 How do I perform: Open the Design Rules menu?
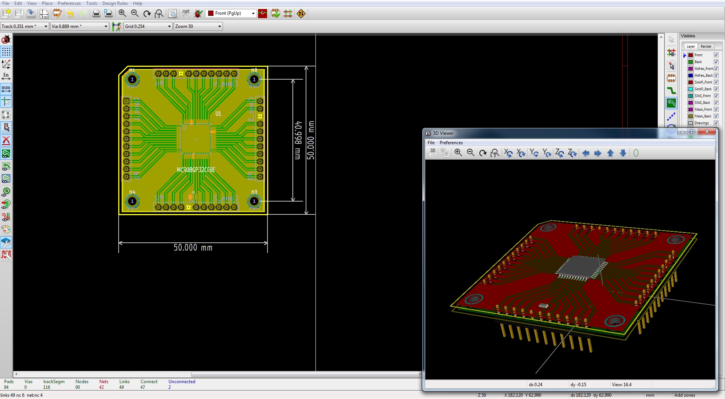pyautogui.click(x=115, y=3)
